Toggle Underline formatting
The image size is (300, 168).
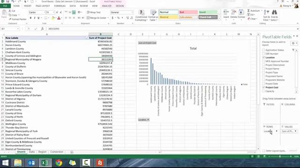(38, 18)
